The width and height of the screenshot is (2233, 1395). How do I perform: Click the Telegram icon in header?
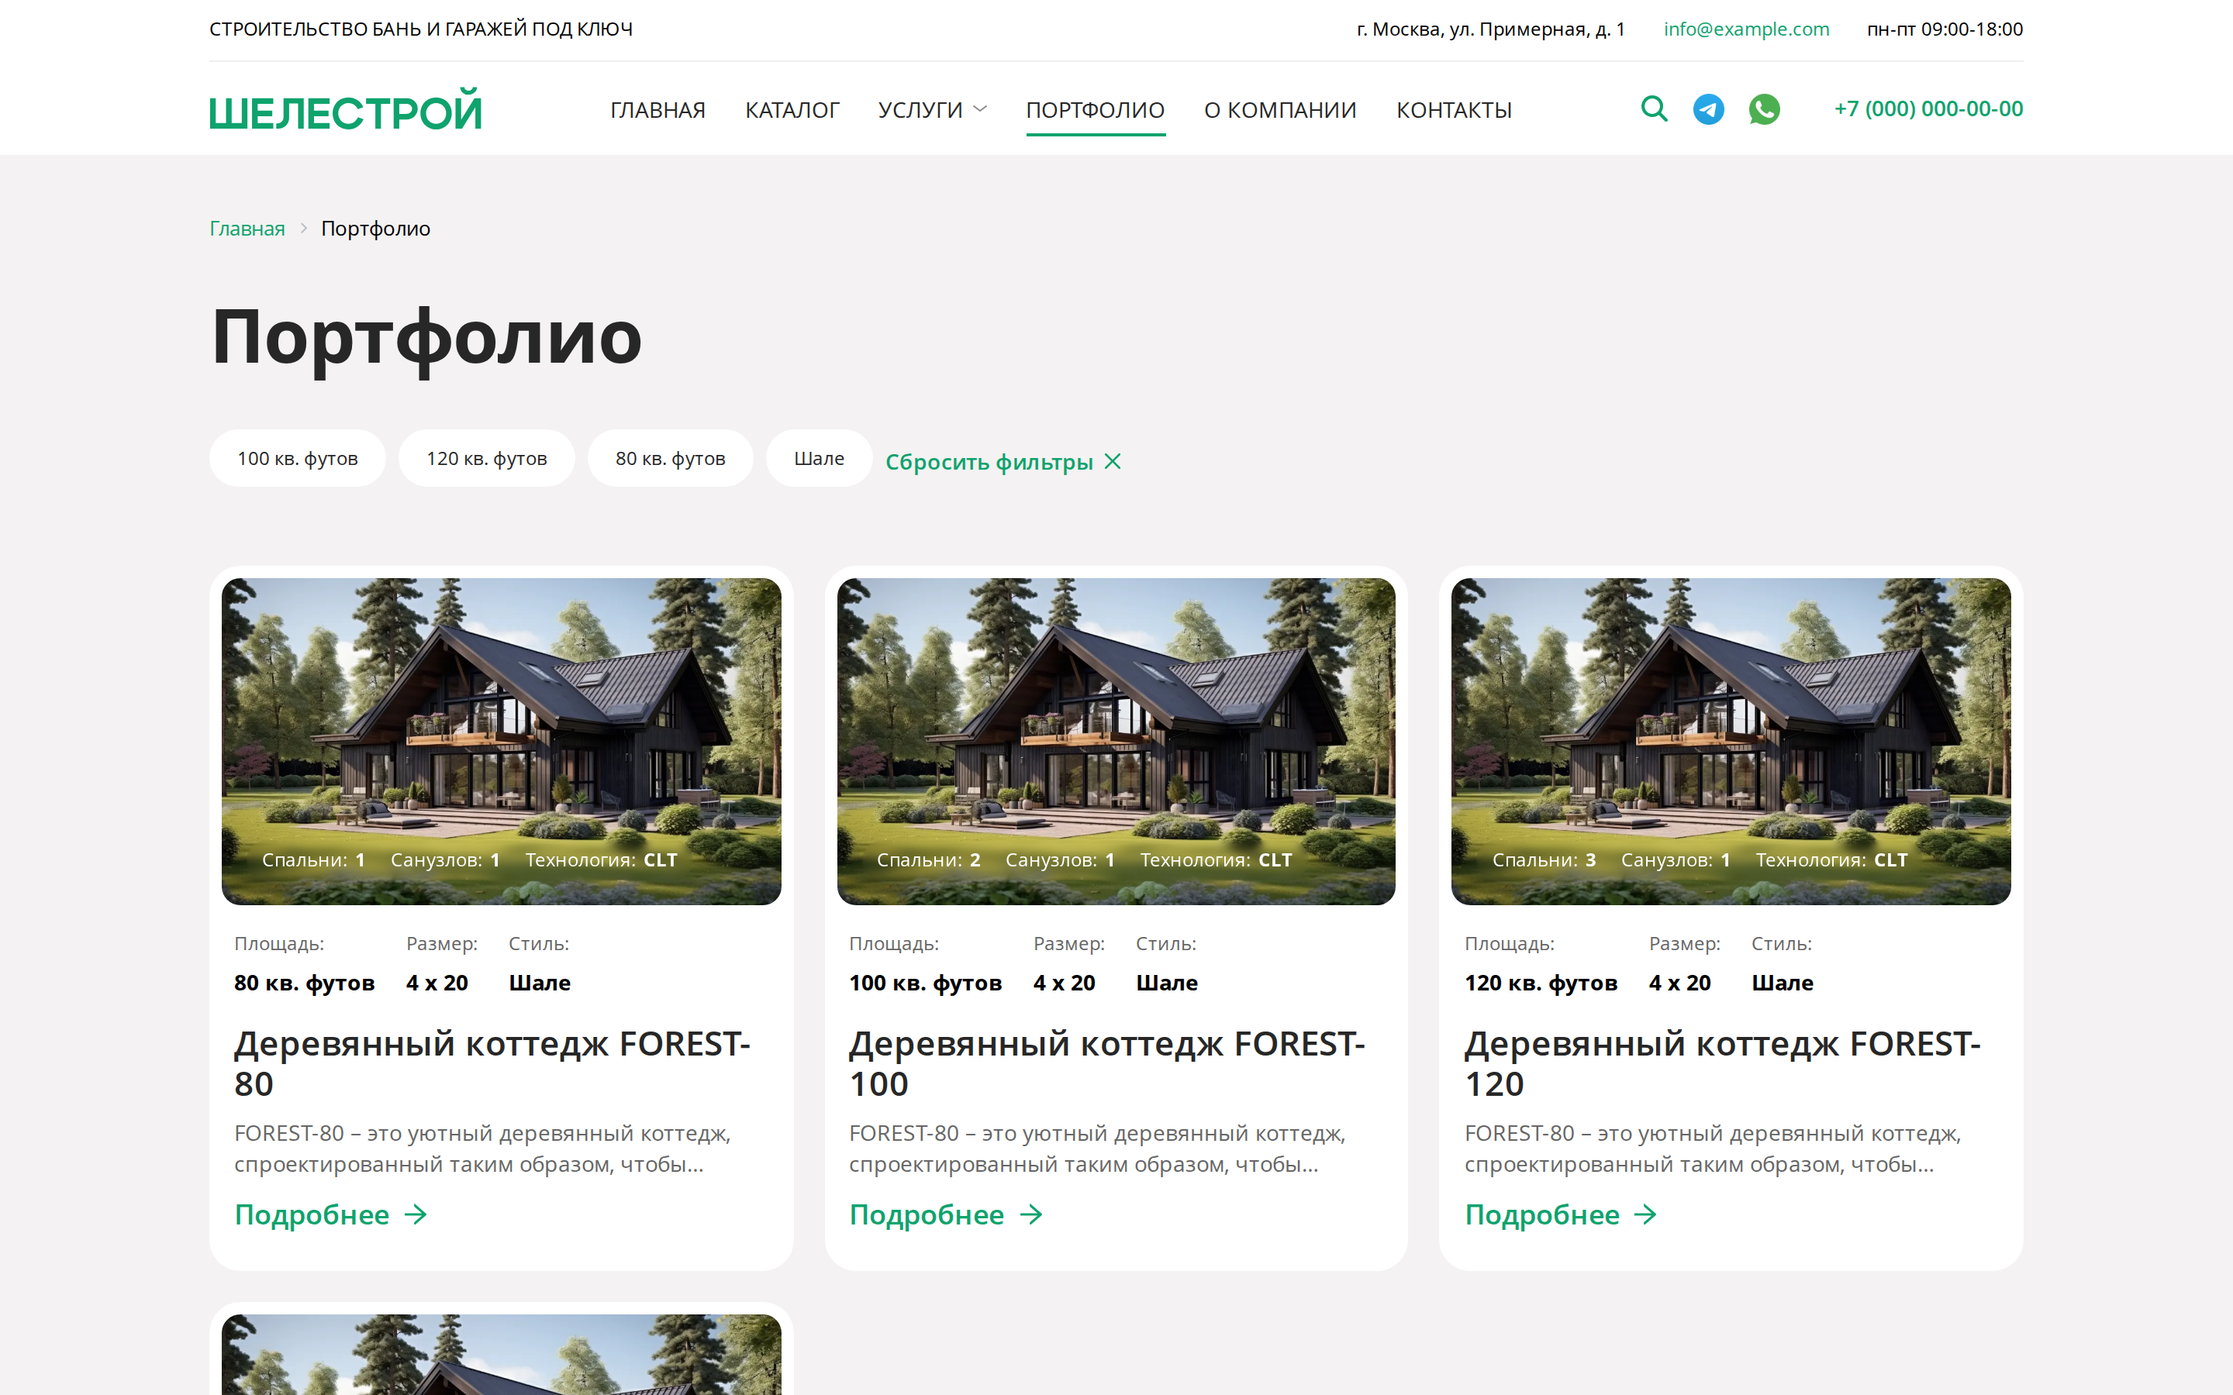pyautogui.click(x=1708, y=108)
